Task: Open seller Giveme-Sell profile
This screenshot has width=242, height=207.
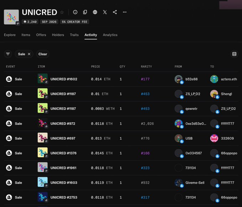Action: [x=195, y=183]
